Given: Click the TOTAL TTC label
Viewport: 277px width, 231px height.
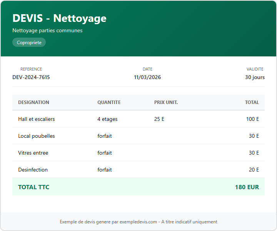Looking at the screenshot, I should click(x=33, y=187).
